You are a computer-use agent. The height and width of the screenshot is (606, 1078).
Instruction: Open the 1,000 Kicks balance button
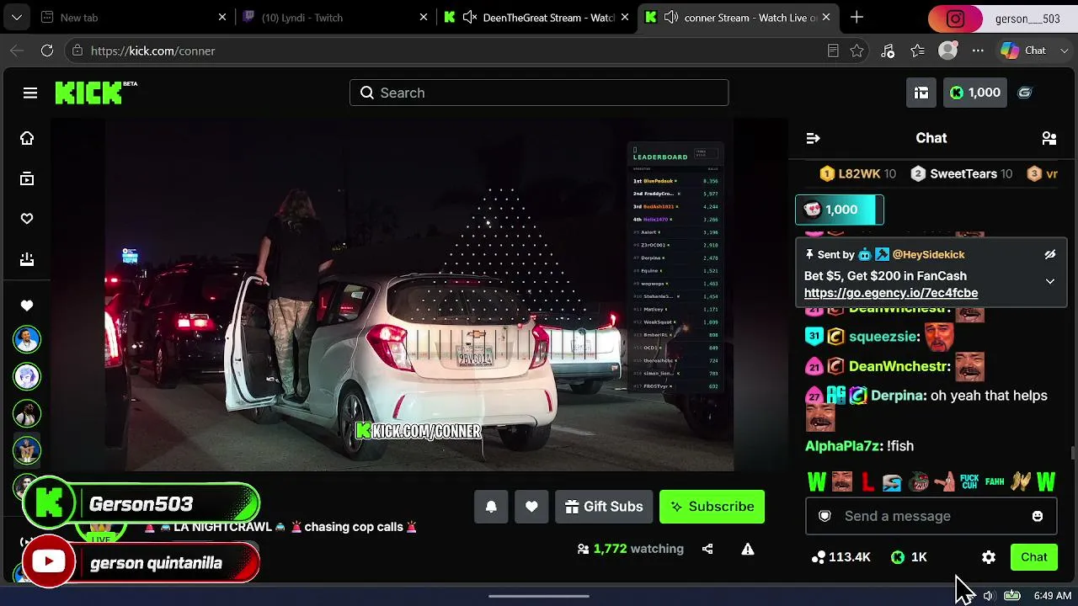975,93
